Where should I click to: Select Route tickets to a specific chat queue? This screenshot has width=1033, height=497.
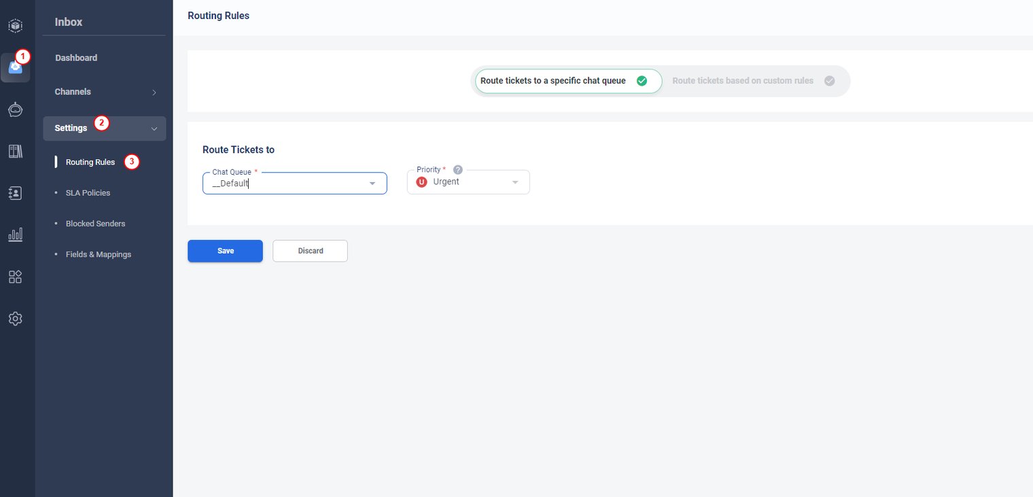pyautogui.click(x=565, y=81)
